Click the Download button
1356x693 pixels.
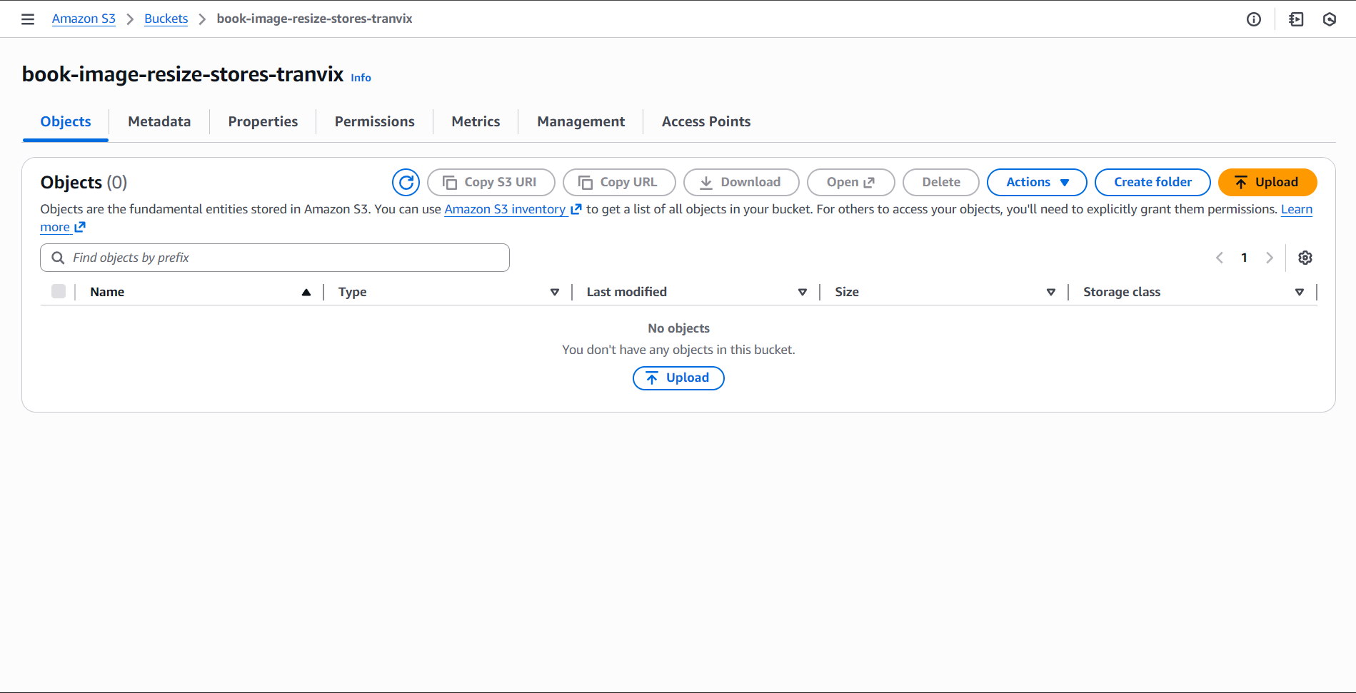click(741, 182)
